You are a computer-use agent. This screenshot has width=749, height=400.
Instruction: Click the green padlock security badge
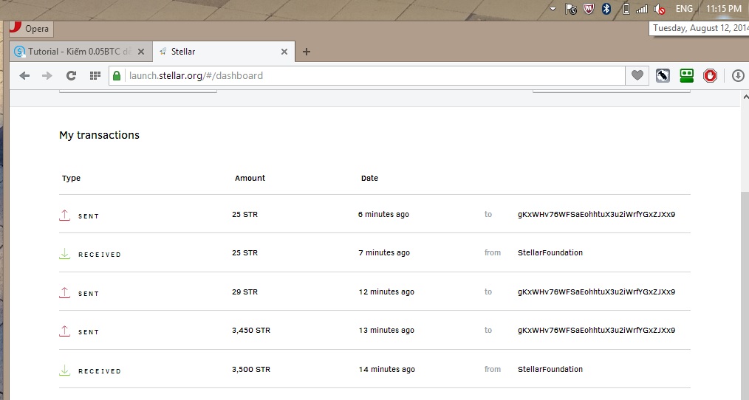(x=116, y=75)
